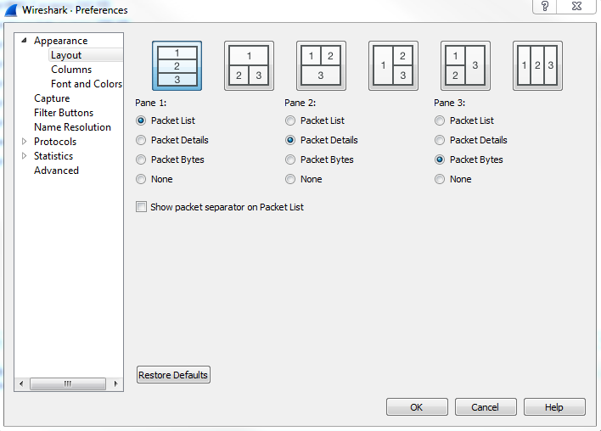601x431 pixels.
Task: Click the question mark help icon in title bar
Action: (544, 7)
